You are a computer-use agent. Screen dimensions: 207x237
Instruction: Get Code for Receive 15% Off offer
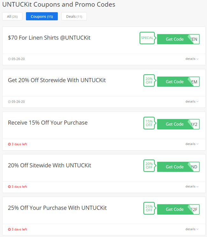tap(178, 124)
